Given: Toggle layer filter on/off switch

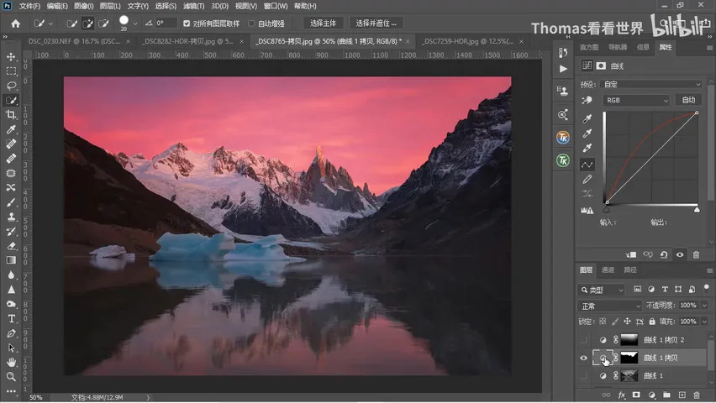Looking at the screenshot, I should (x=707, y=288).
